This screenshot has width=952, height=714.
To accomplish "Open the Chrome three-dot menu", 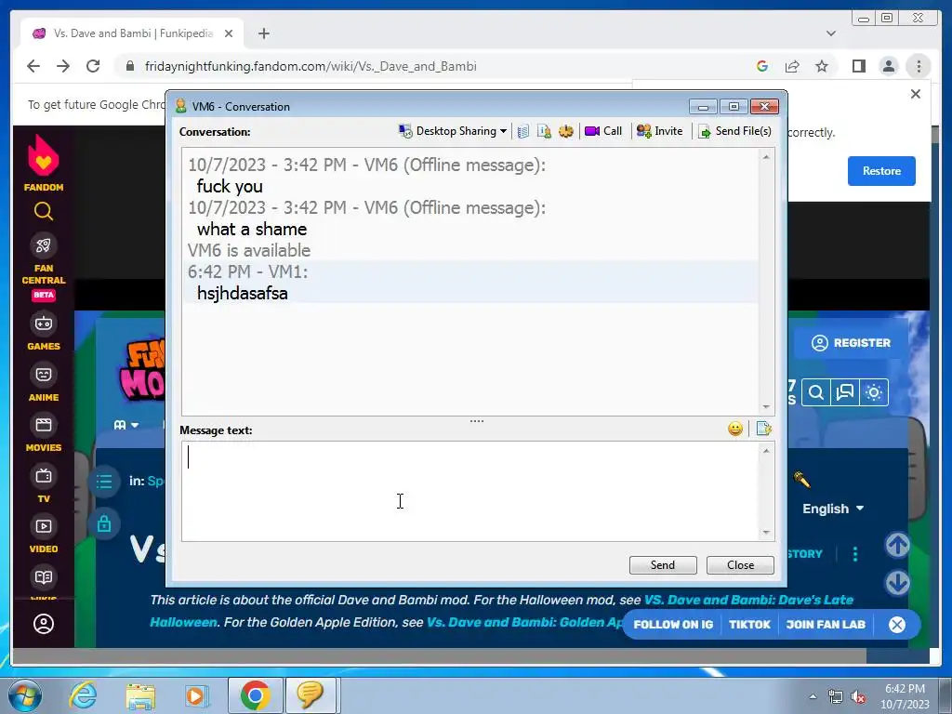I will [x=919, y=66].
